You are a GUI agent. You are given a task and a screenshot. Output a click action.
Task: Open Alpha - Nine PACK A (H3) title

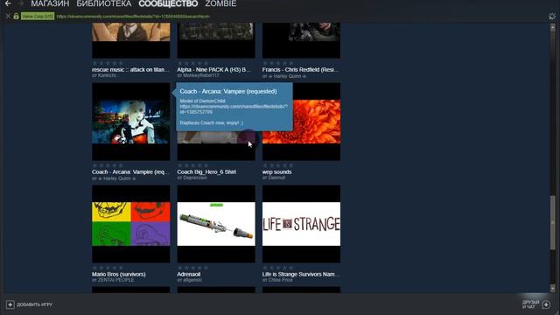click(213, 70)
